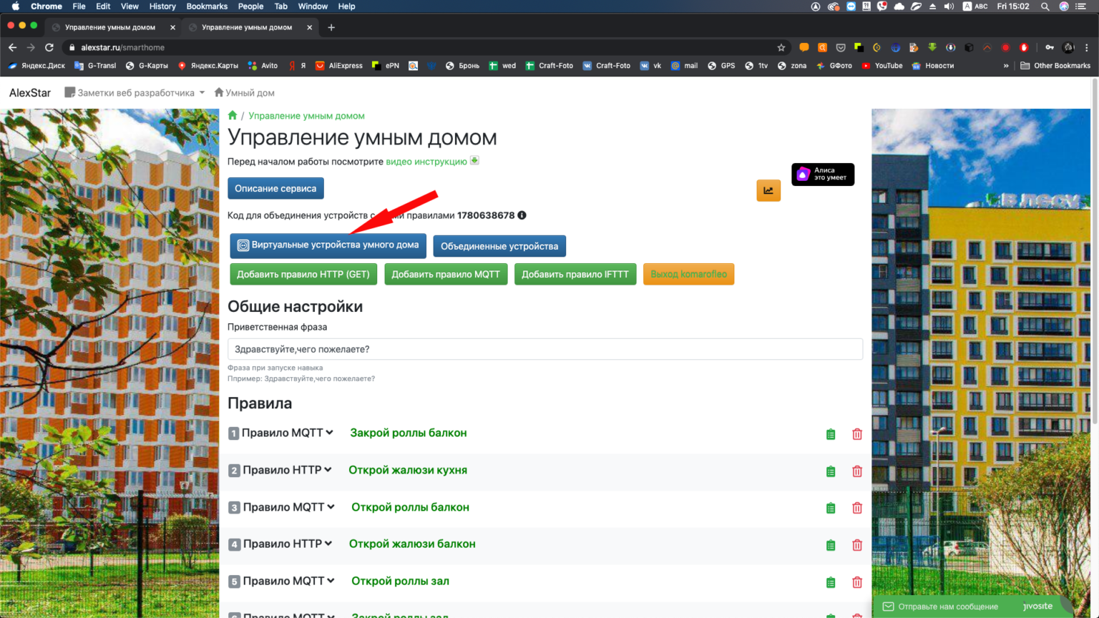Click the address bar showing alexstar.ru/smarthome
Image resolution: width=1099 pixels, height=618 pixels.
422,47
